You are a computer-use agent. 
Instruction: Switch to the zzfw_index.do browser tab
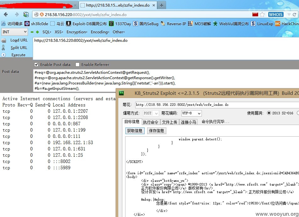tap(118, 5)
